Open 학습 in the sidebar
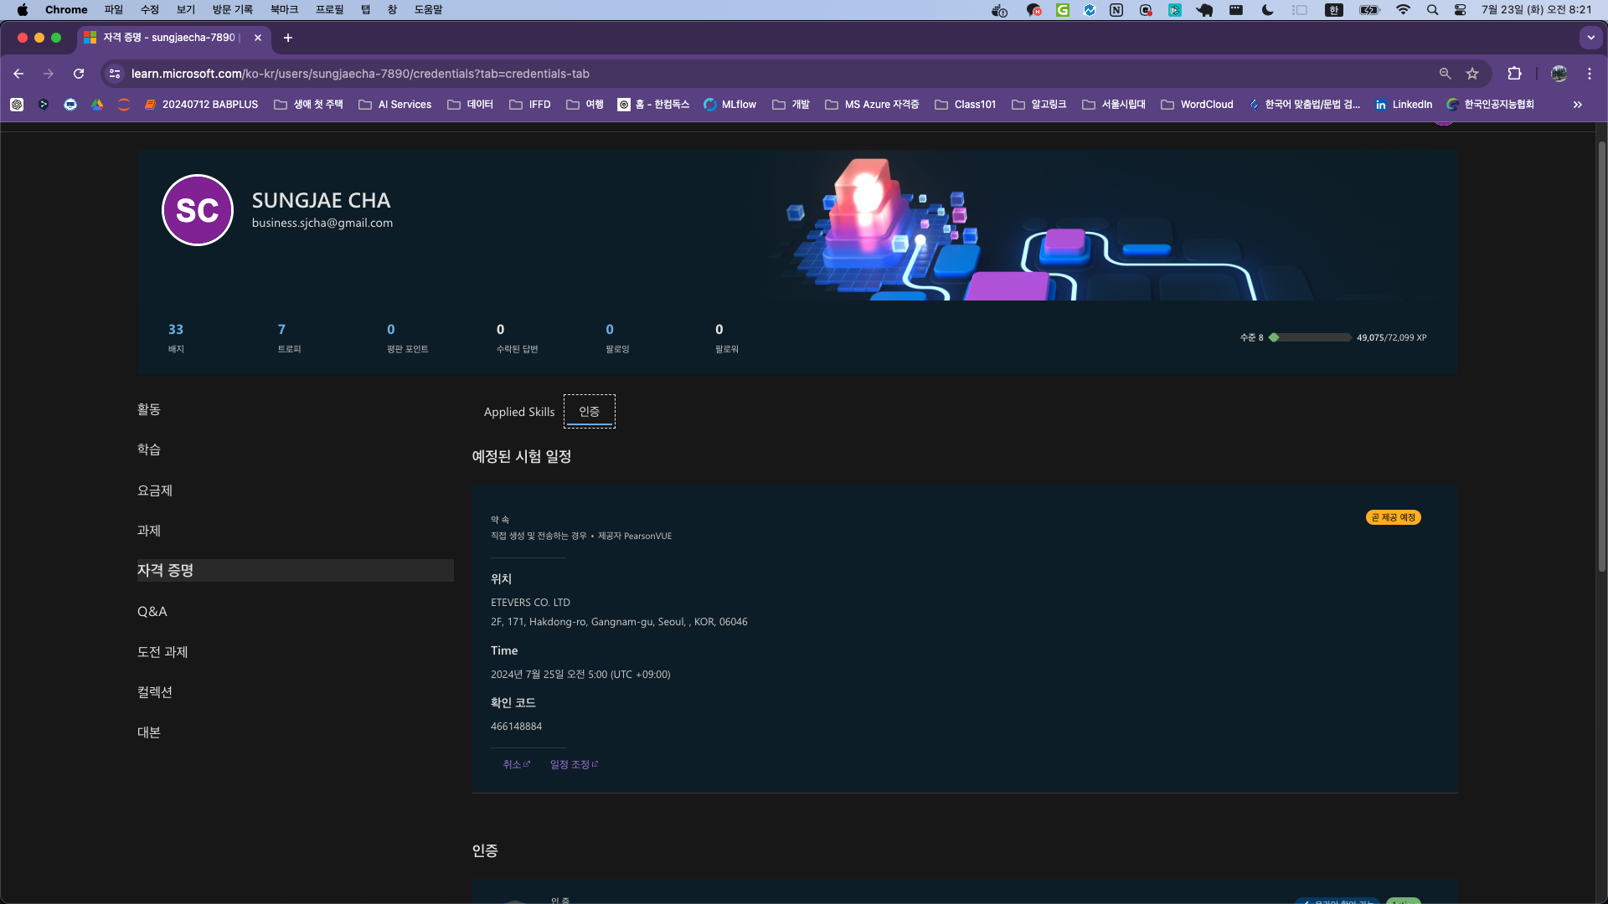Viewport: 1608px width, 904px height. [x=149, y=449]
